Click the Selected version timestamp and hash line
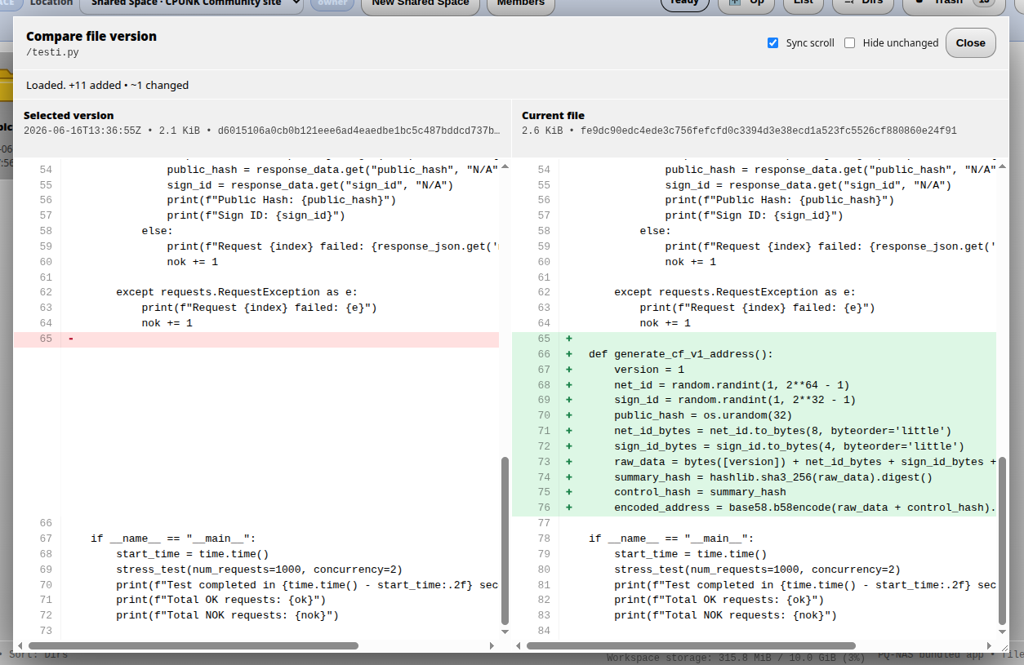 click(x=261, y=131)
